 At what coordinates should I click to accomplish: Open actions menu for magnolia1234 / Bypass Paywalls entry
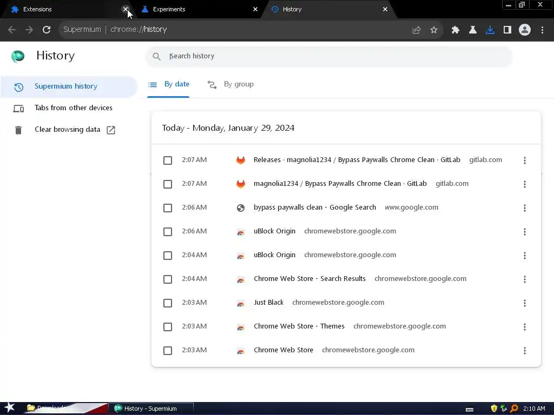pos(525,184)
